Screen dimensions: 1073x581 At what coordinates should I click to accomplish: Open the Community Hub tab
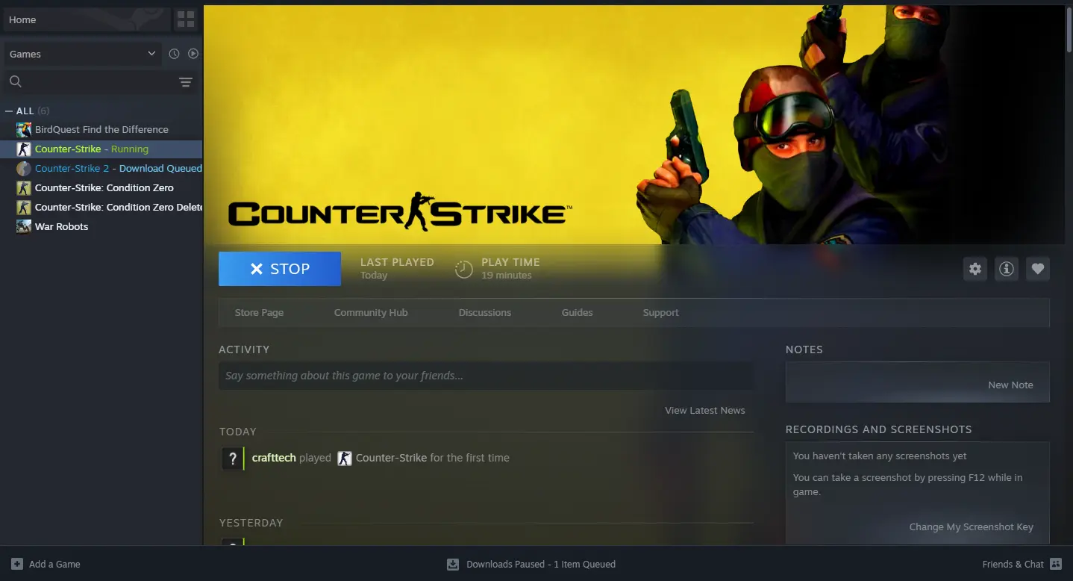pos(371,312)
